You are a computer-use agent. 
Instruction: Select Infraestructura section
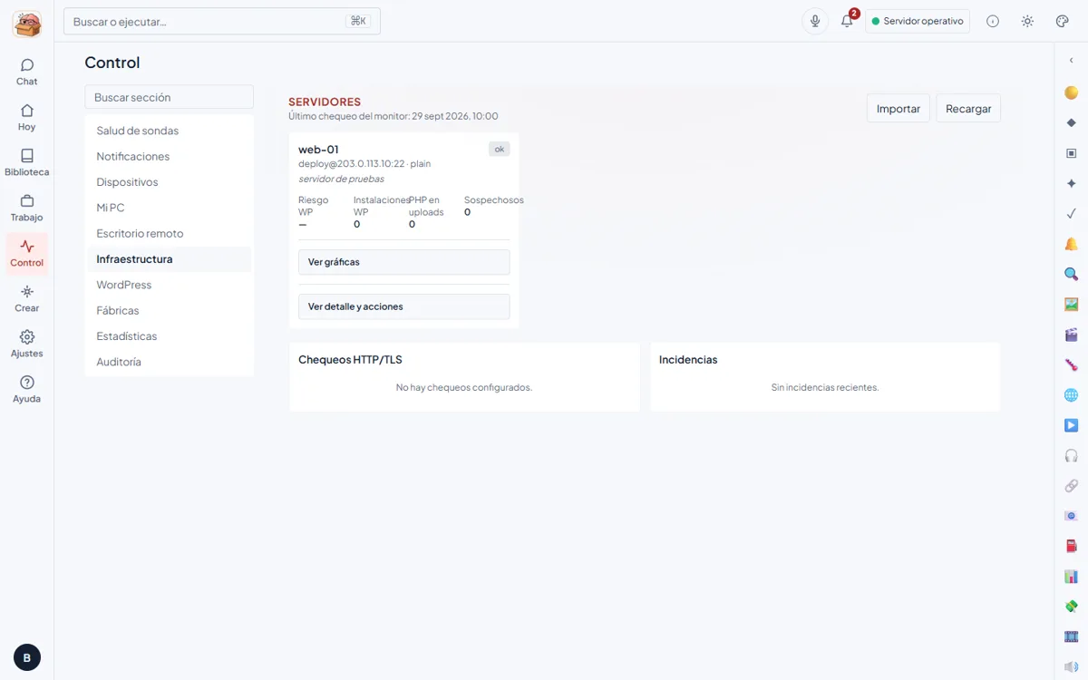[x=169, y=259]
